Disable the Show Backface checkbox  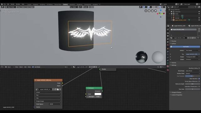pos(199,79)
